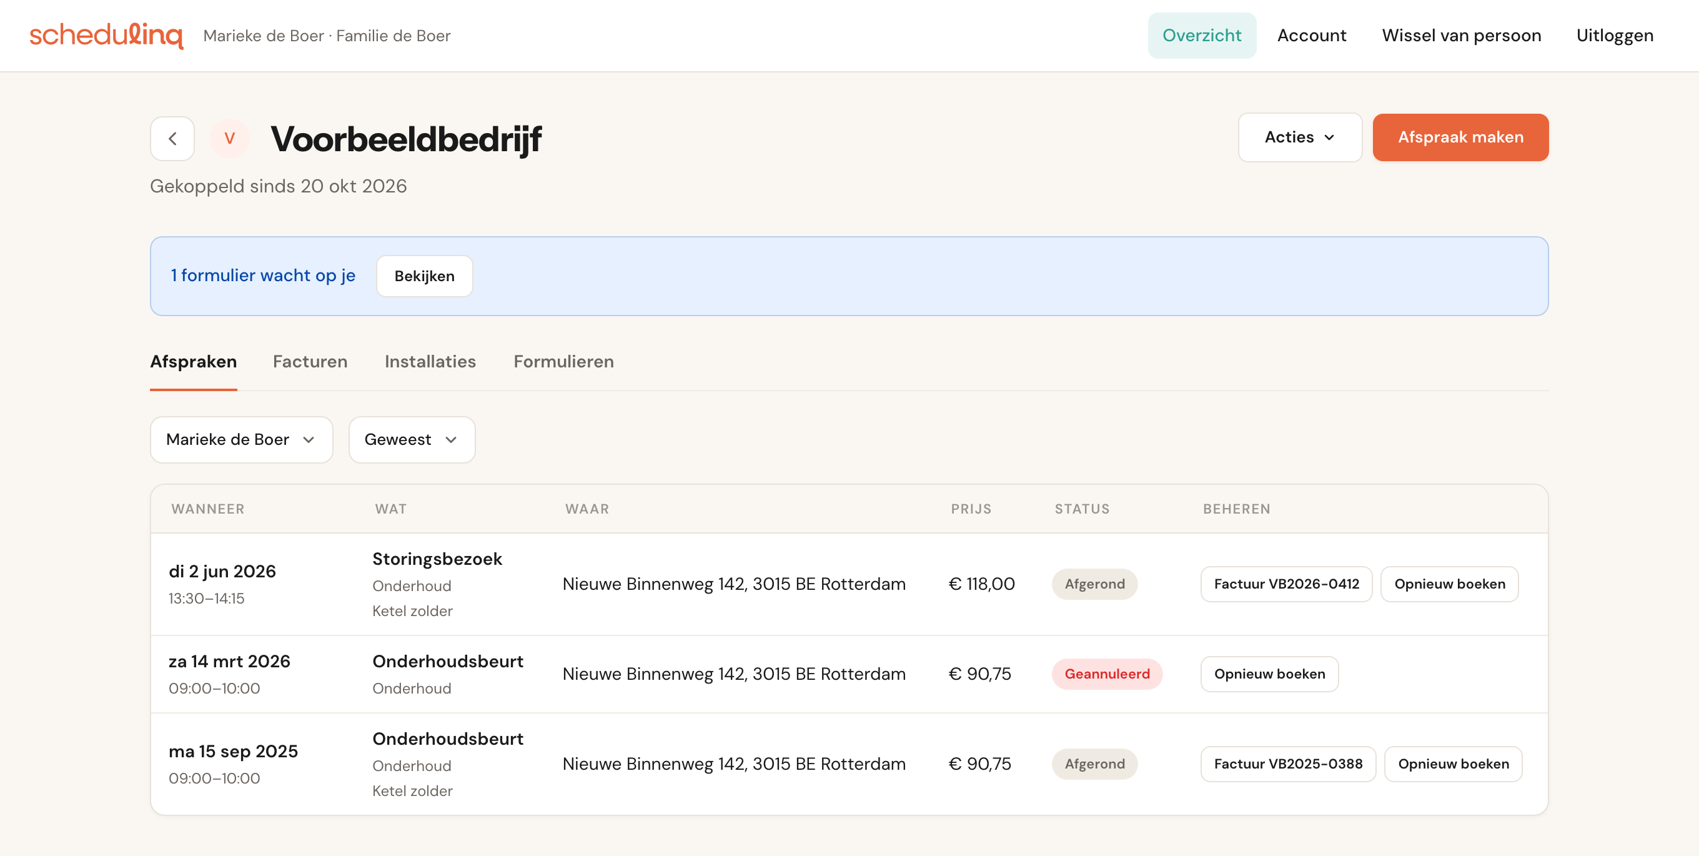Click Uitloggen to sign out
Image resolution: width=1699 pixels, height=856 pixels.
point(1615,36)
